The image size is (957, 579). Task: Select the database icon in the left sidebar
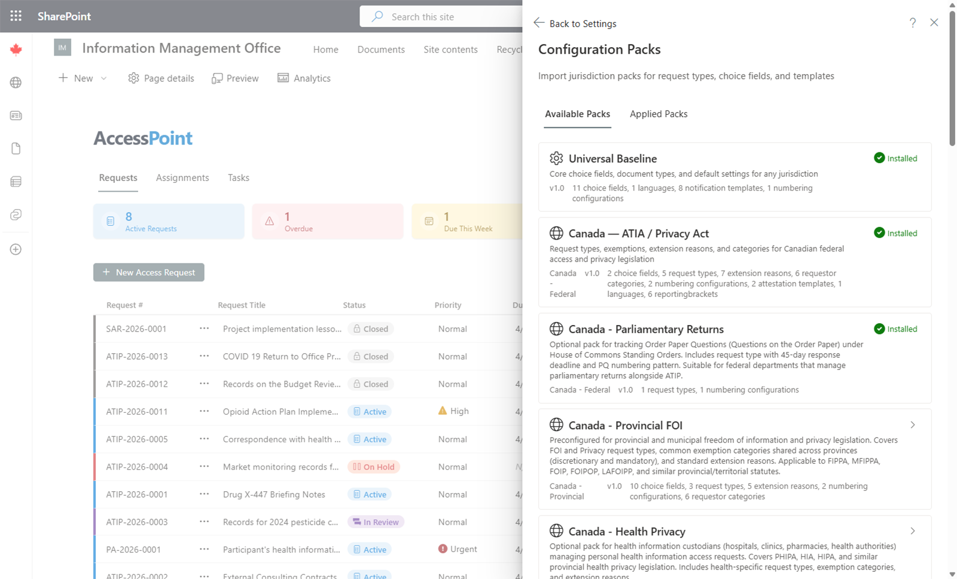click(16, 181)
